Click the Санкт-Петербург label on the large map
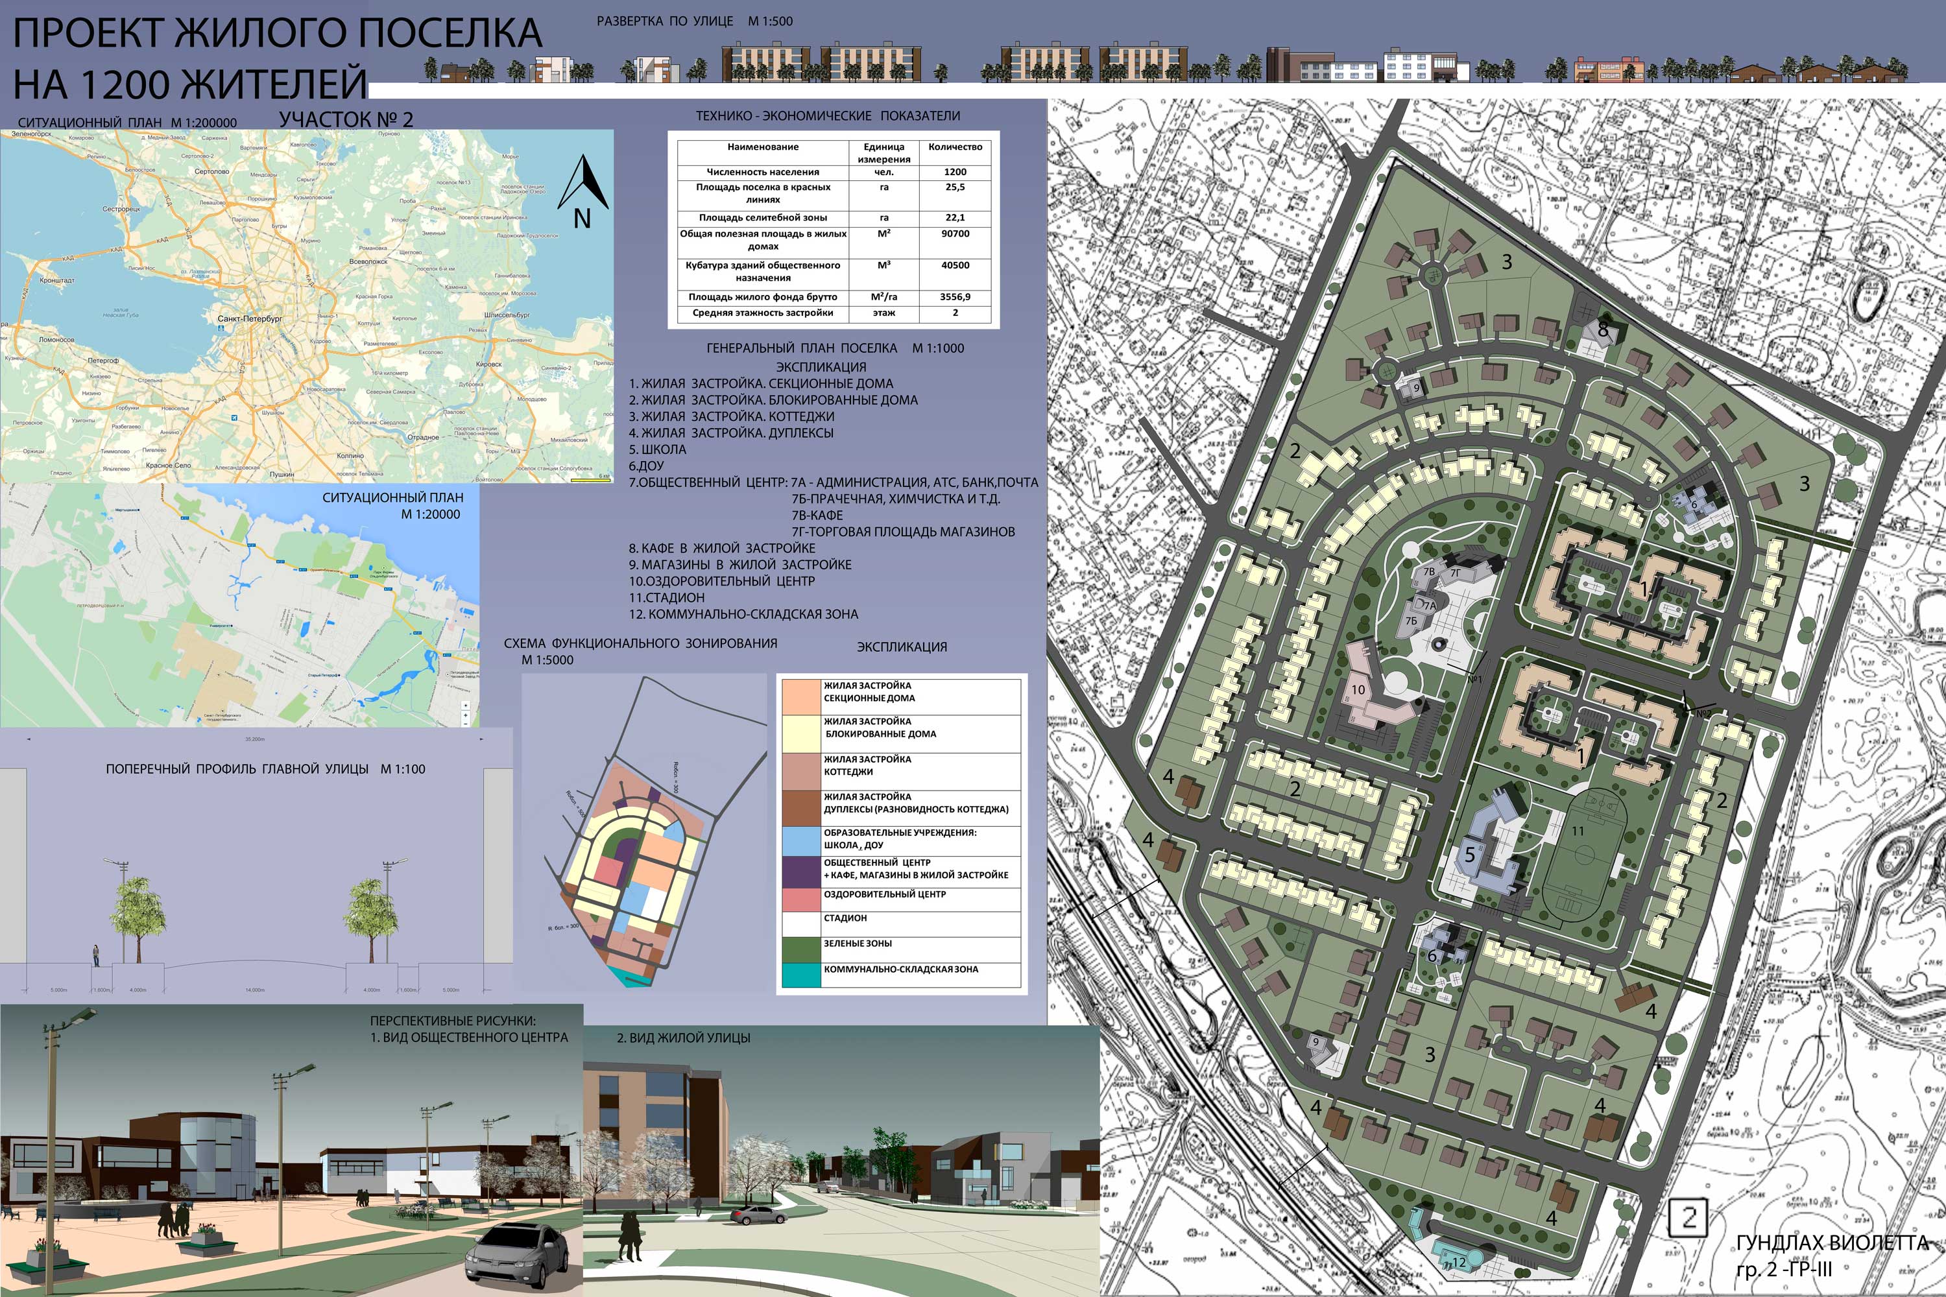 coord(250,318)
